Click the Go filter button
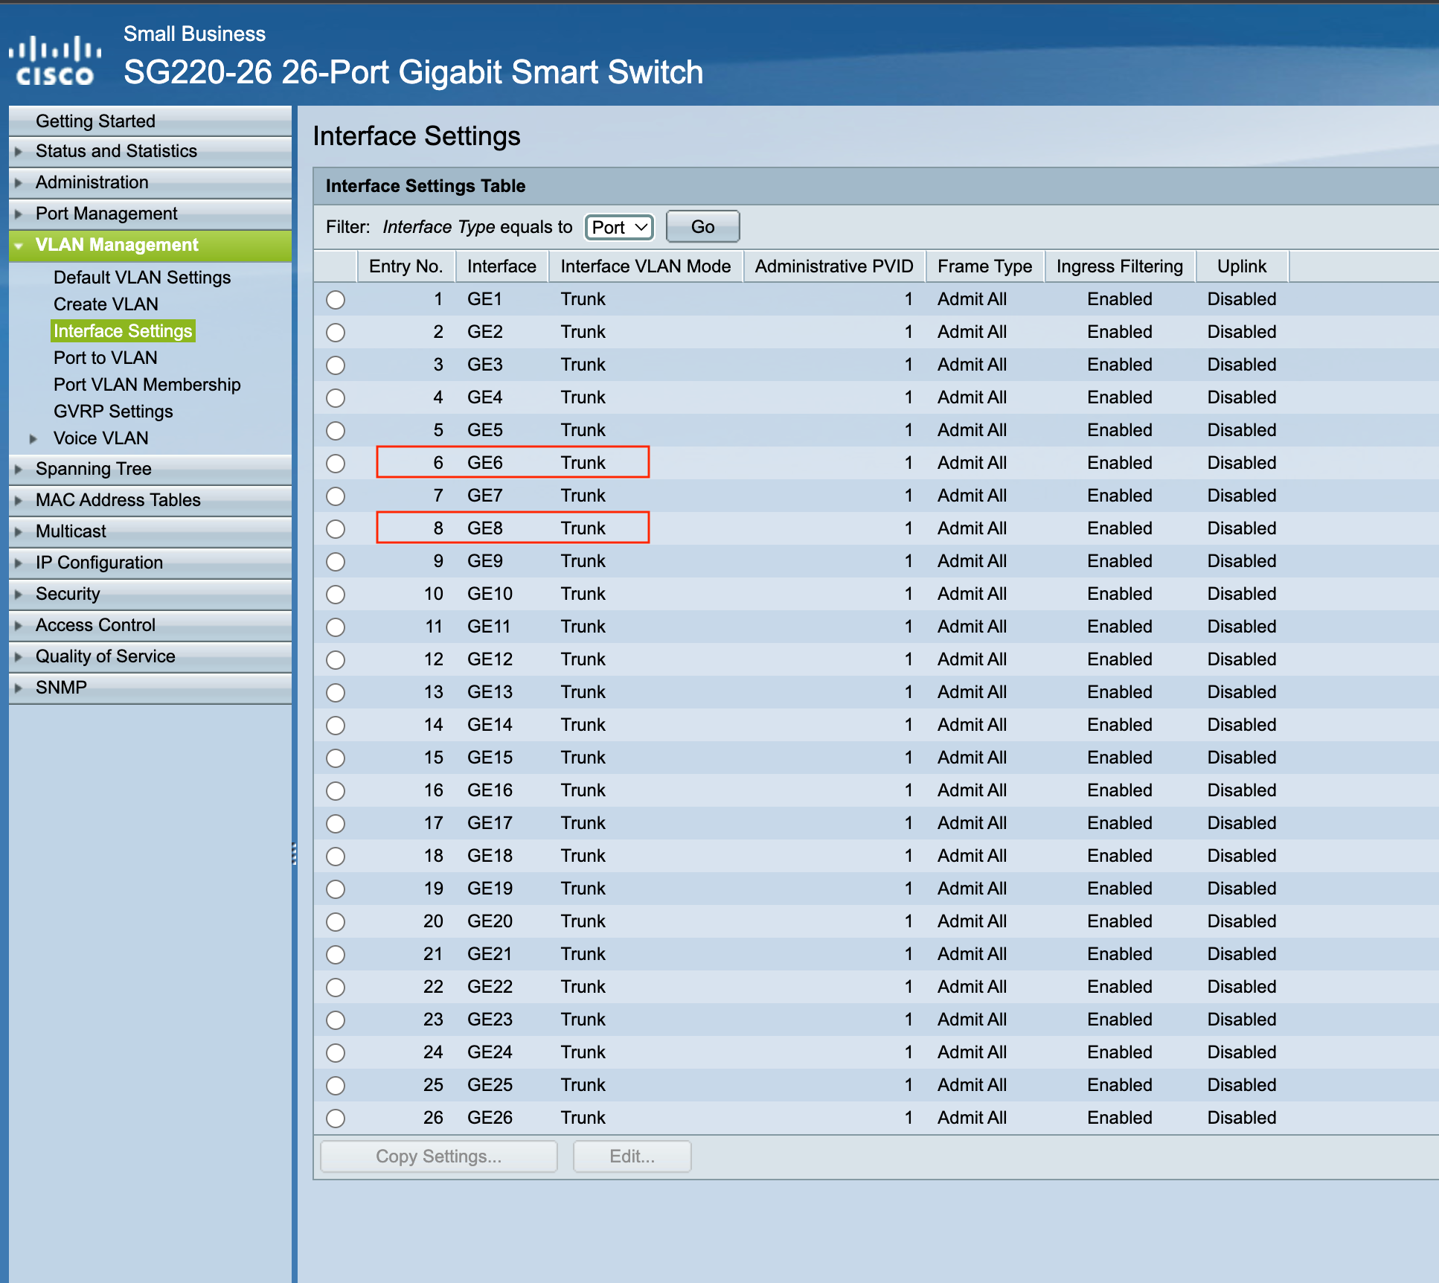The height and width of the screenshot is (1283, 1439). [702, 226]
